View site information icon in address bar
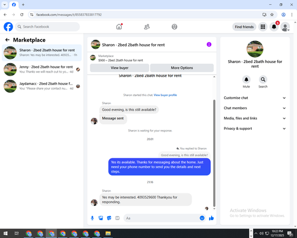The height and width of the screenshot is (238, 297). tap(31, 15)
